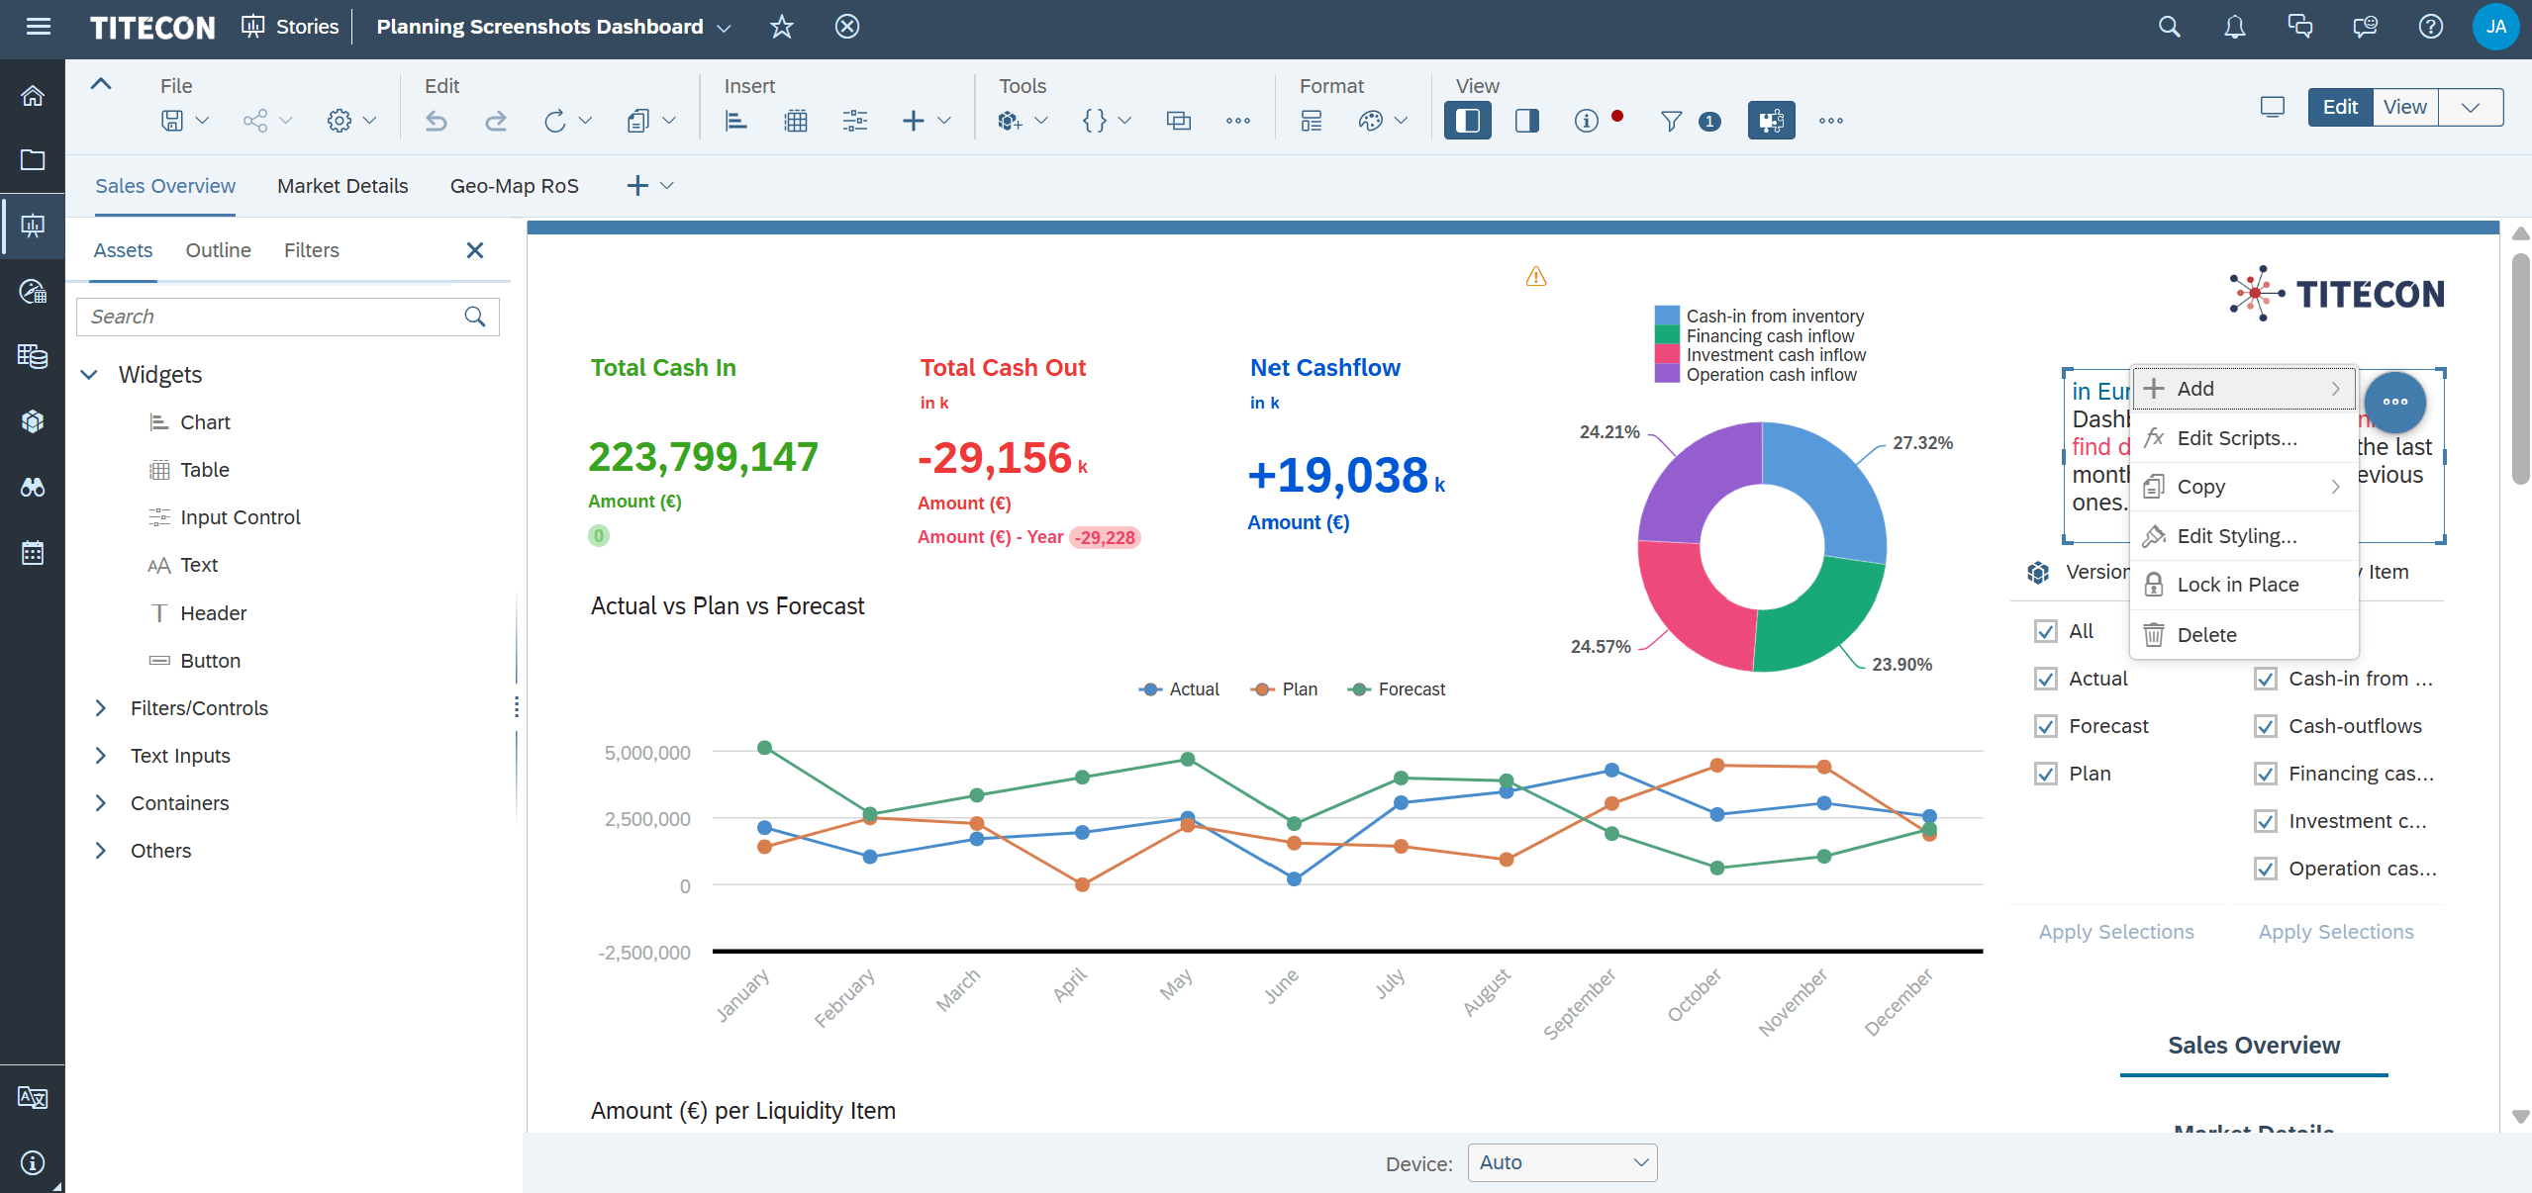Click the Input Control toolbar icon

pyautogui.click(x=854, y=121)
